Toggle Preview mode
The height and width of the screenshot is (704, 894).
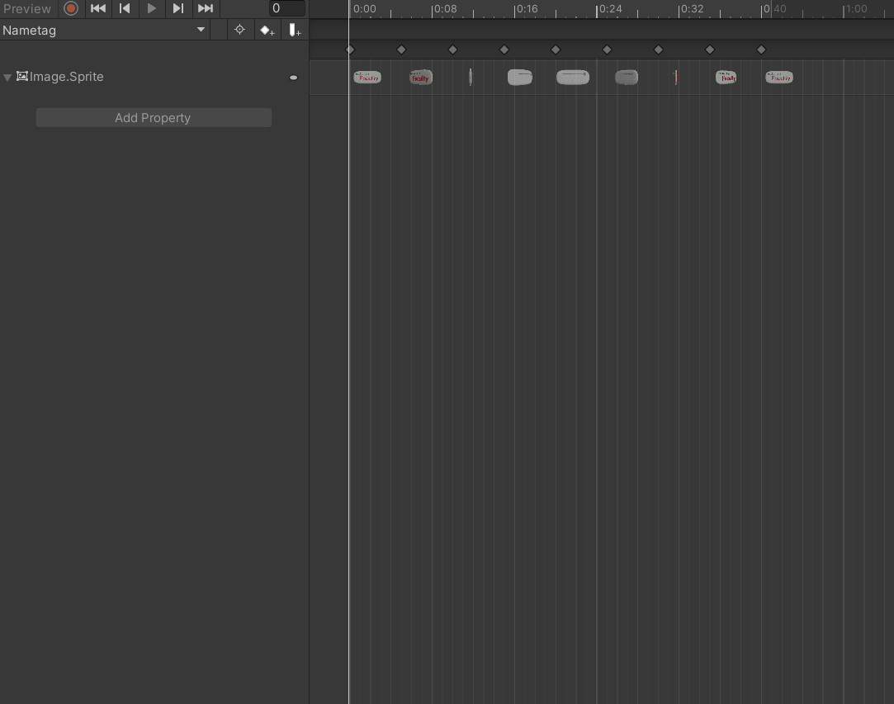(27, 8)
